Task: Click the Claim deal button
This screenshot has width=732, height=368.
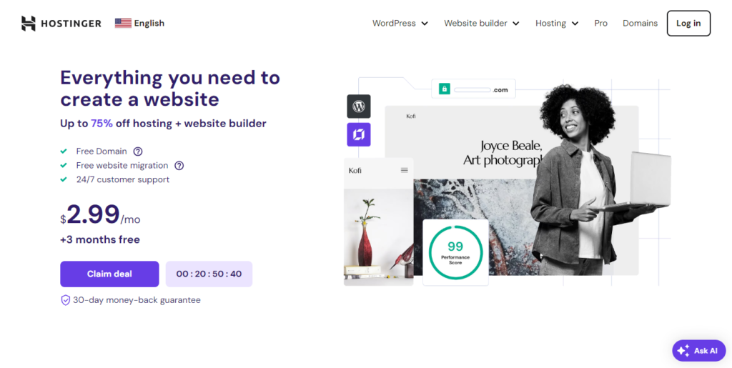Action: point(109,274)
